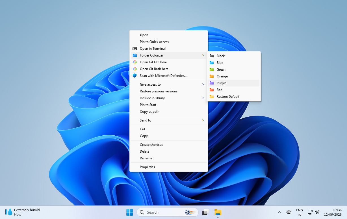Viewport: 347px width, 219px height.
Task: Select Create shortcut
Action: (x=169, y=145)
